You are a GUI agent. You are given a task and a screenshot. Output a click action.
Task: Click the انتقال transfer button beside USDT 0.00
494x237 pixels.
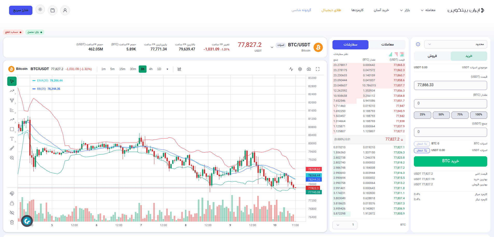pos(422,150)
